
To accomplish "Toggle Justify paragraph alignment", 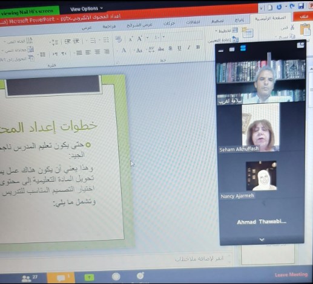I will 79,53.
